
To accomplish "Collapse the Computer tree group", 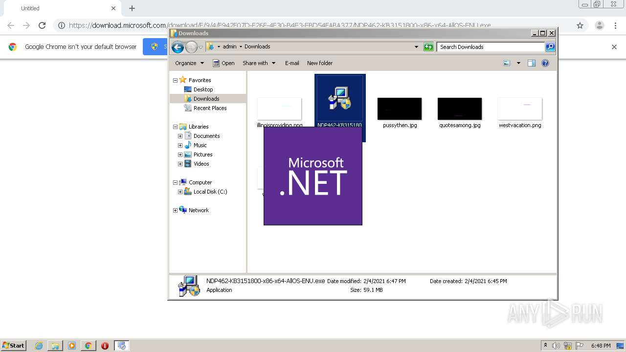I will coord(175,182).
